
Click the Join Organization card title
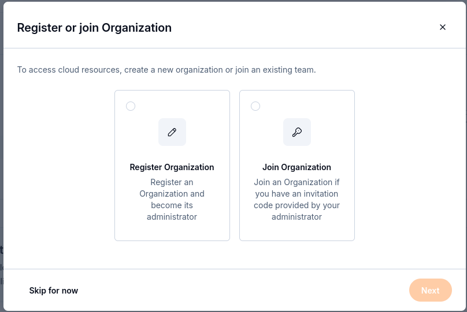(296, 167)
